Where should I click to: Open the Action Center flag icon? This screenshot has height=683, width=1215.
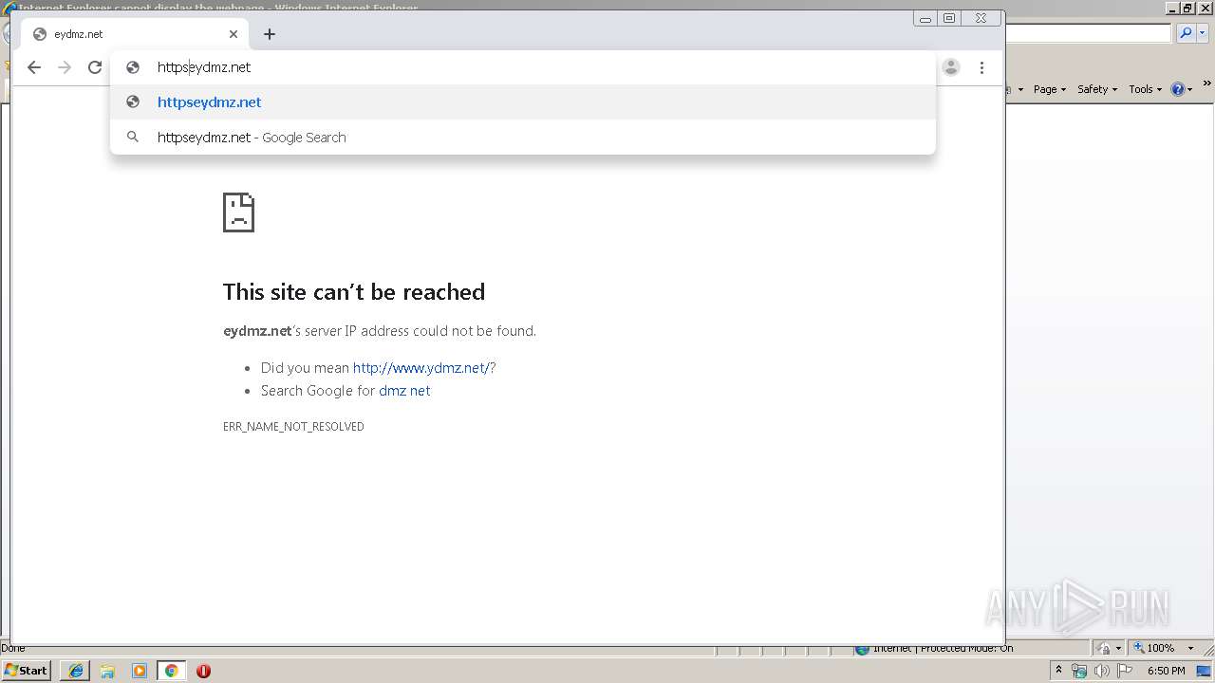click(x=1125, y=671)
